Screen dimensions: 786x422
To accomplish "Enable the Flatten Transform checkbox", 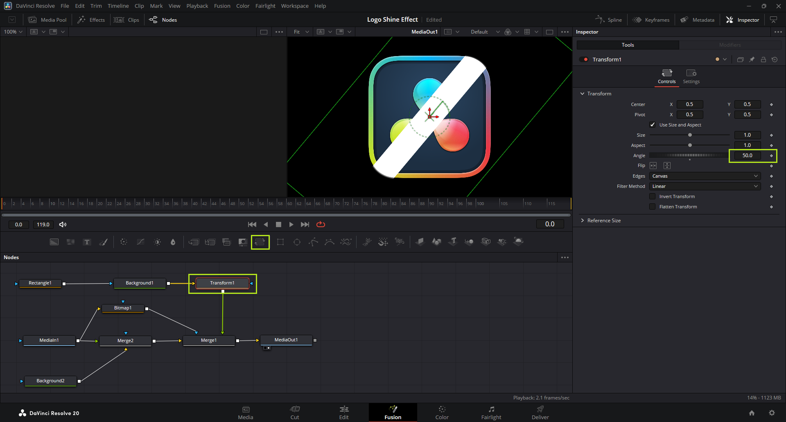I will [x=653, y=207].
